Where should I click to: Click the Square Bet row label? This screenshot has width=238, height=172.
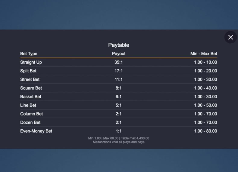[31, 88]
